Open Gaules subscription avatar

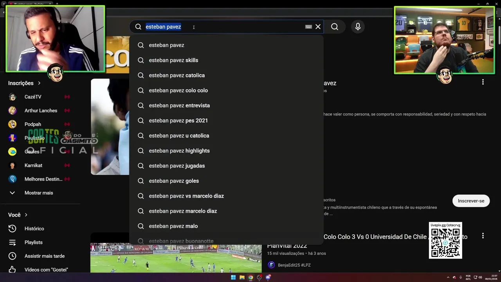tap(13, 152)
